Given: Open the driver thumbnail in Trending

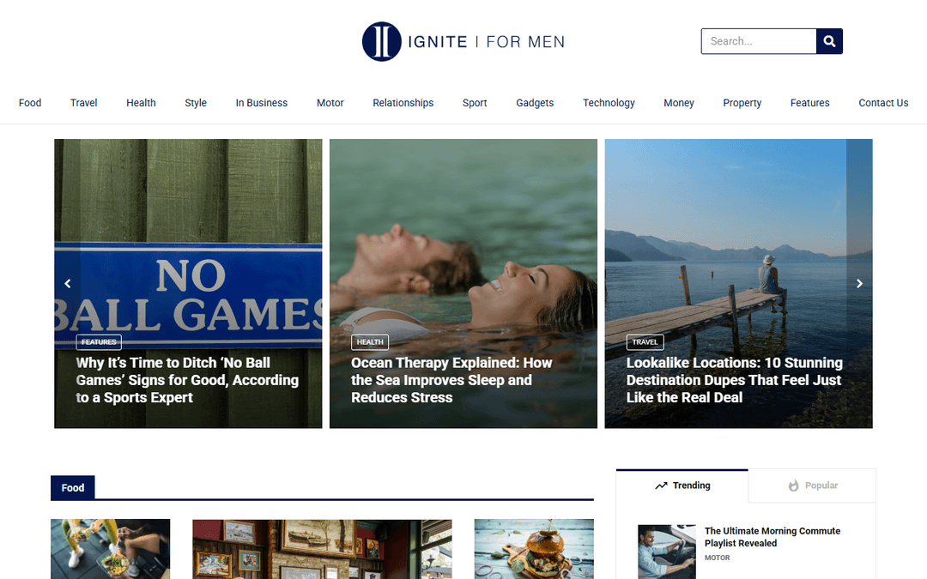Looking at the screenshot, I should [x=667, y=552].
